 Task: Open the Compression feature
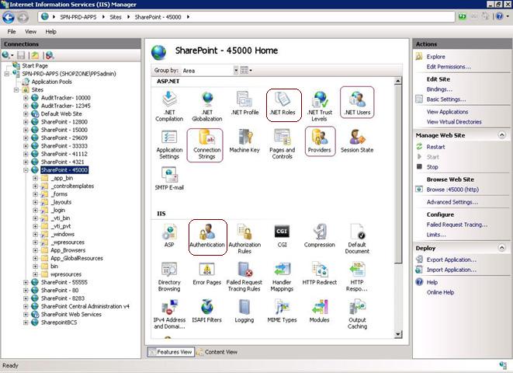(319, 235)
